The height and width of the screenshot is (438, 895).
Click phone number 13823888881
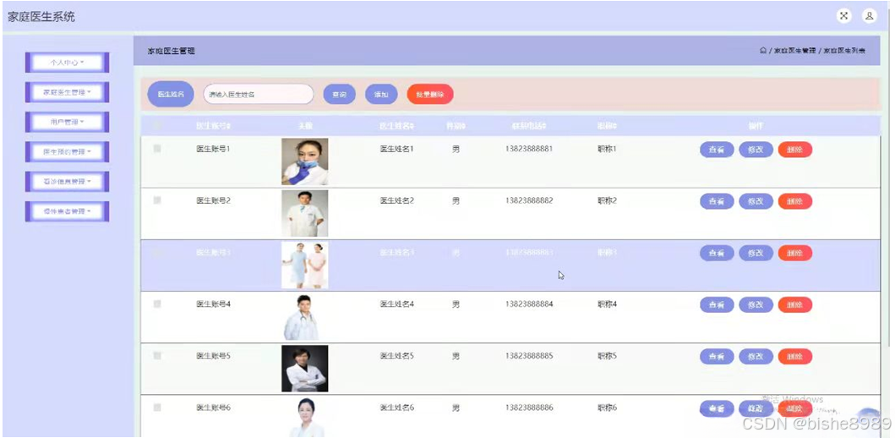[528, 149]
